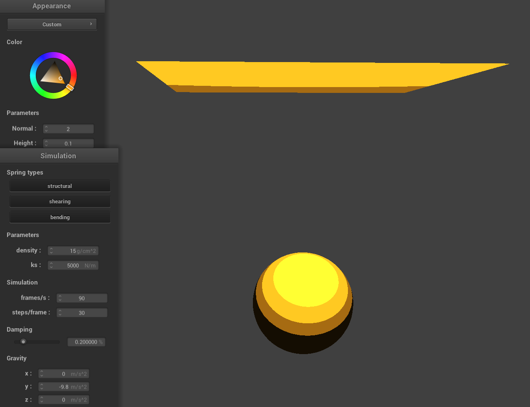Click the Appearance panel header
This screenshot has height=407, width=530.
coord(52,6)
